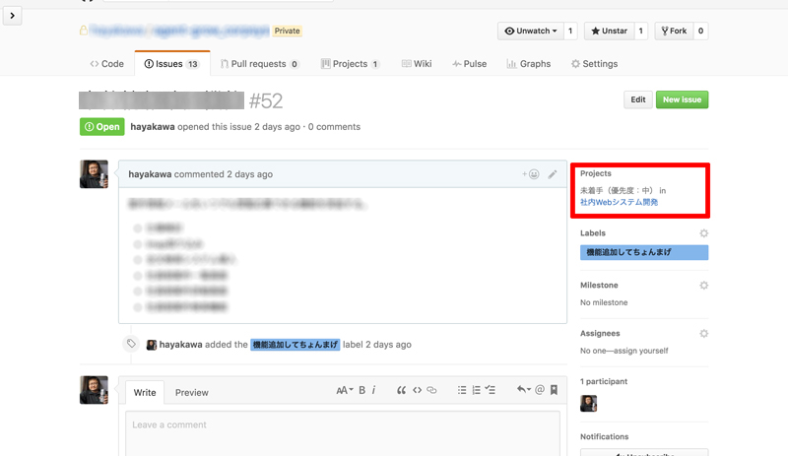Insert a numbered list in the comment
788x456 pixels.
point(476,390)
